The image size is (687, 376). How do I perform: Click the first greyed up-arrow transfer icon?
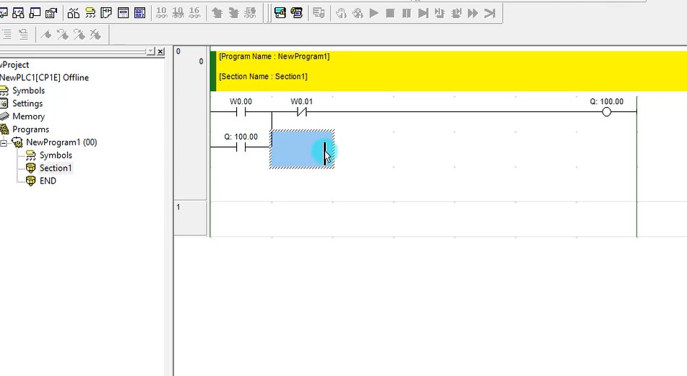(x=217, y=13)
